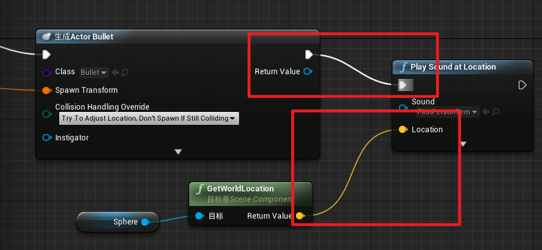This screenshot has width=542, height=250.
Task: Click the Instigator label
Action: point(72,137)
